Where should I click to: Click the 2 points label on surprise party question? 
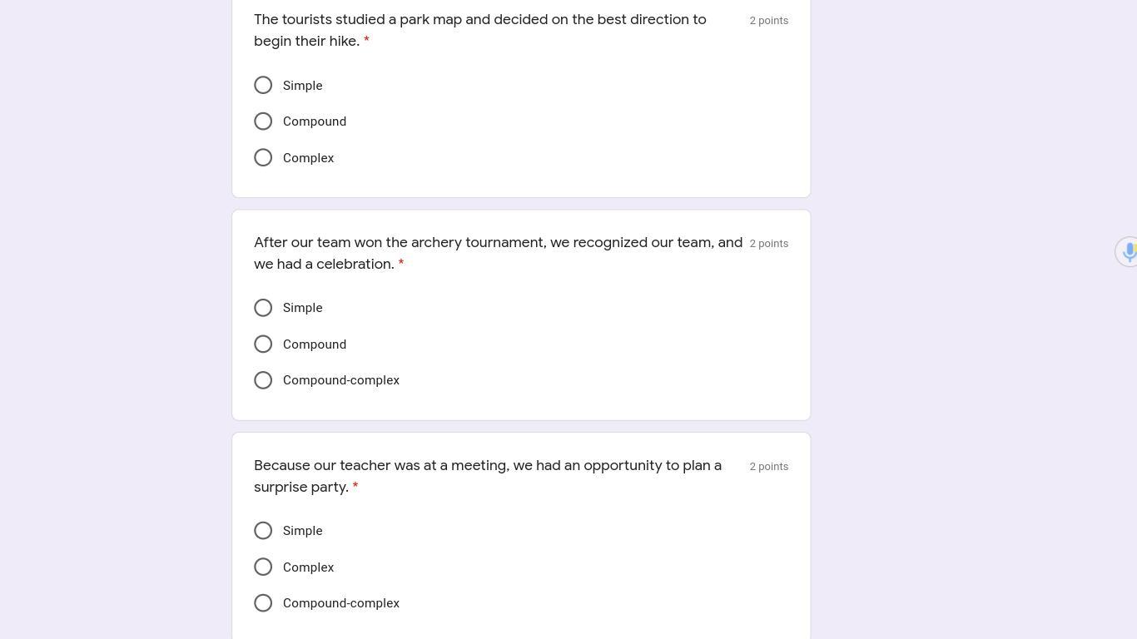pos(768,467)
